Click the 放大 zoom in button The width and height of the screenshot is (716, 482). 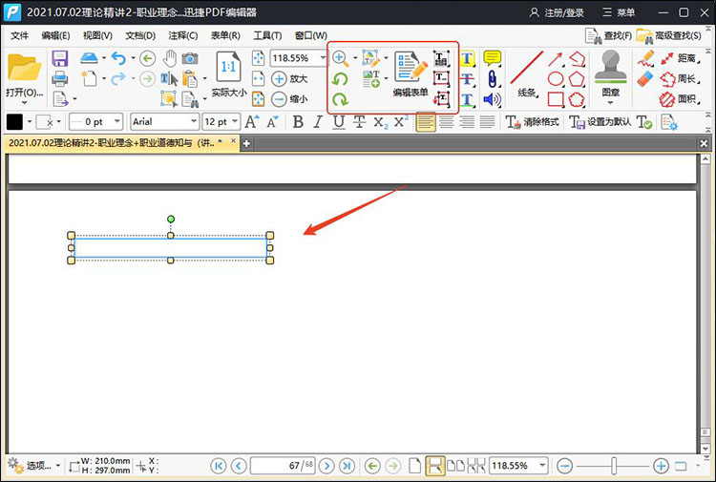[x=289, y=78]
